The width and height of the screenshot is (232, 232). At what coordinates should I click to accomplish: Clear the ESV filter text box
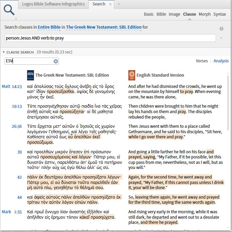click(x=56, y=61)
